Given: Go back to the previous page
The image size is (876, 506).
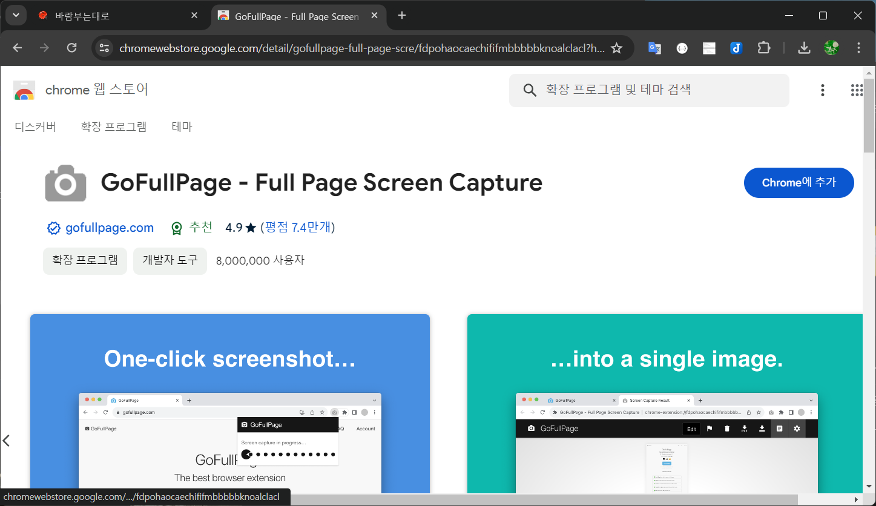Looking at the screenshot, I should point(17,48).
